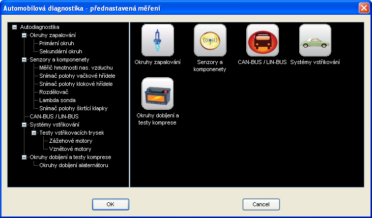Collapse the Senzory a komponenety tree branch
The image size is (372, 218).
tap(24, 59)
